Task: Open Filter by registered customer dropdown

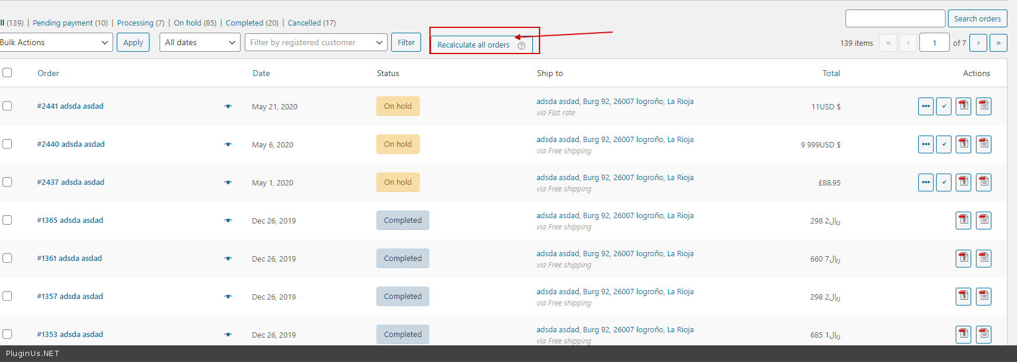Action: [316, 42]
